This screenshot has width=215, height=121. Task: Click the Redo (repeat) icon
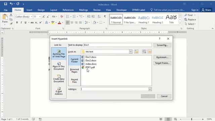[x=18, y=4]
